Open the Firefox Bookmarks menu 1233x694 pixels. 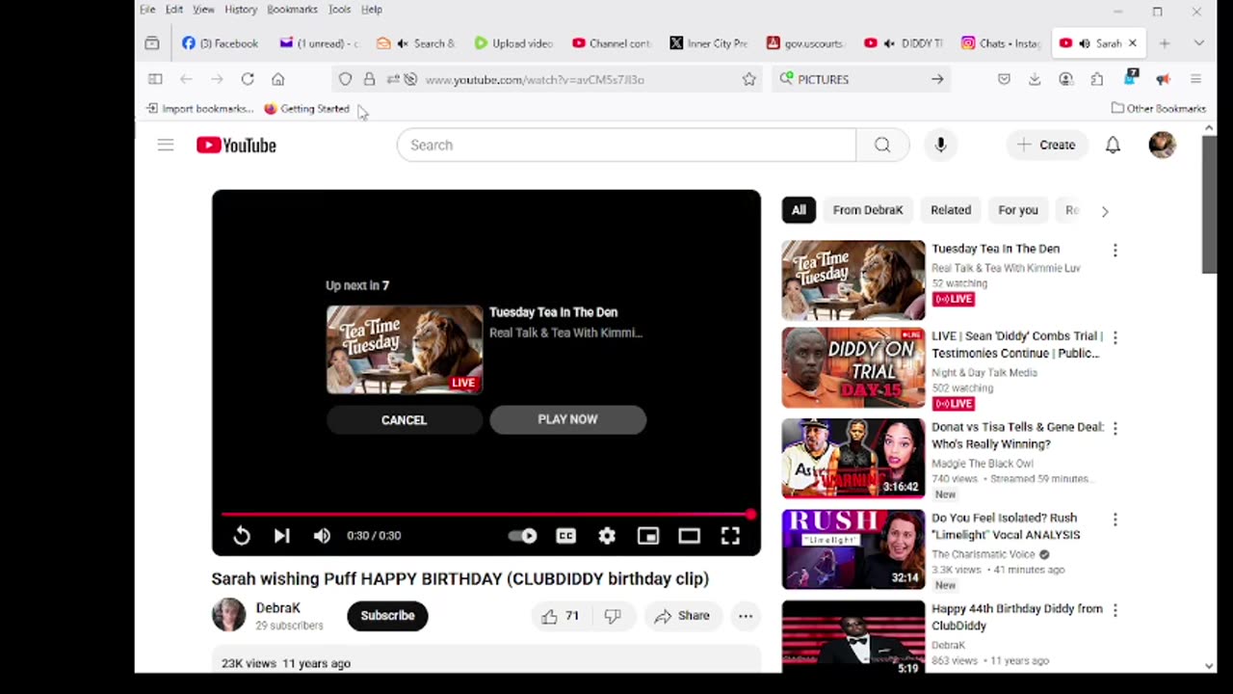[x=292, y=10]
